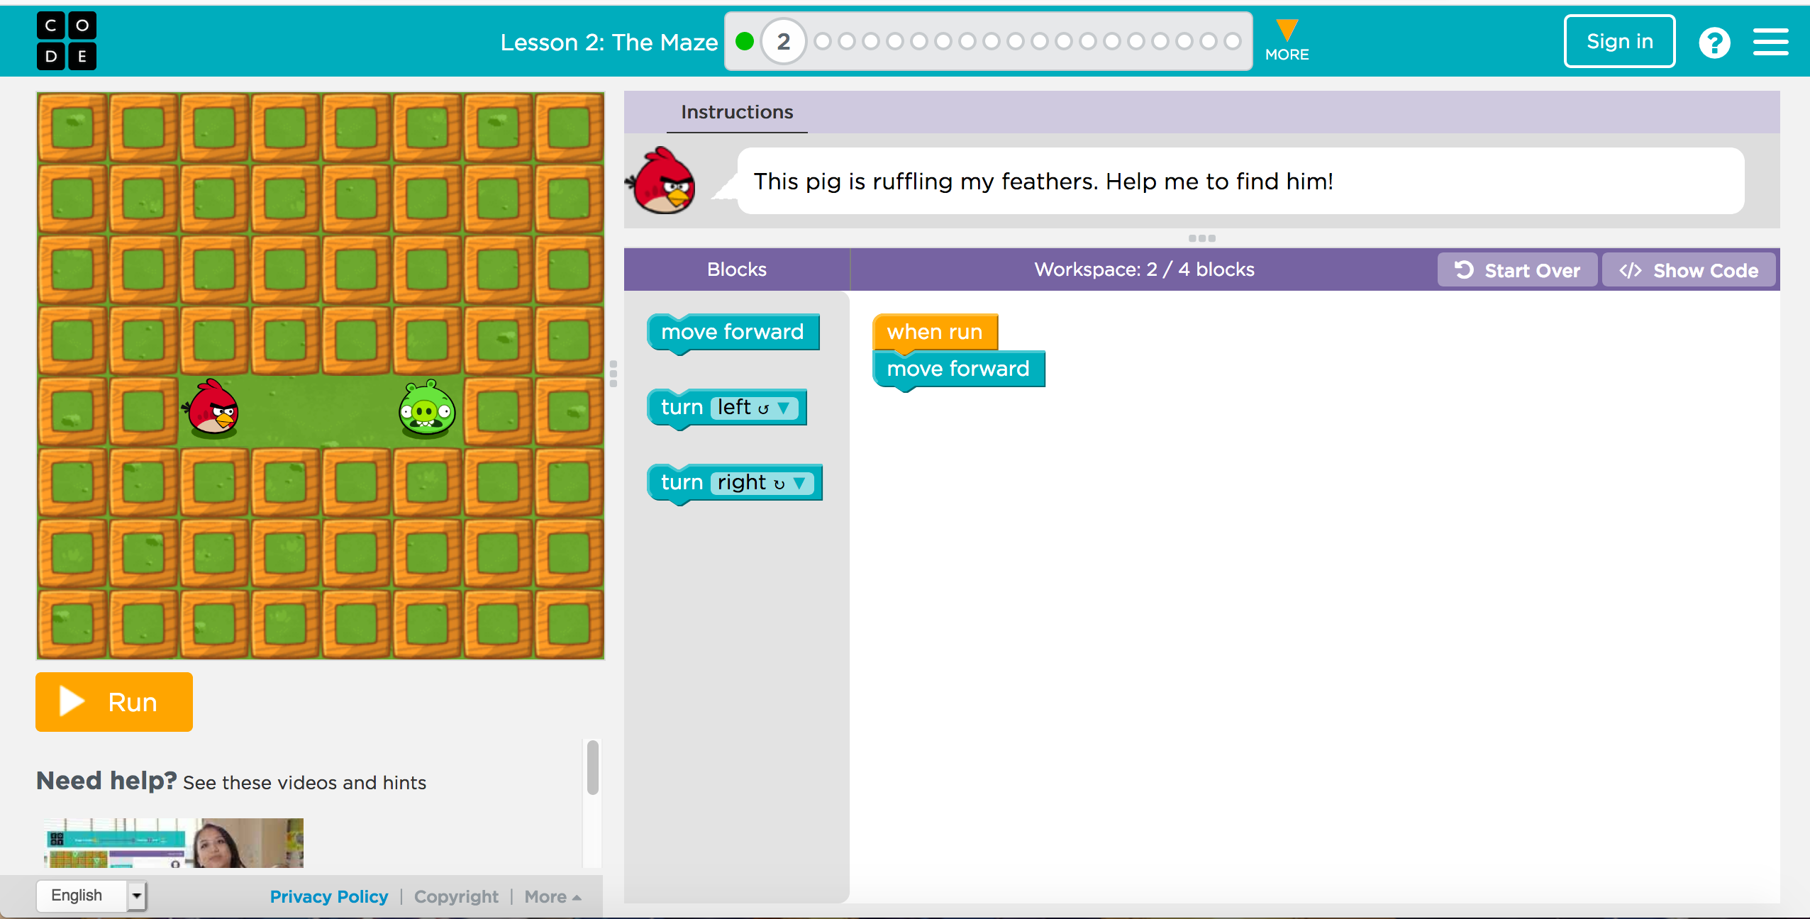Click 'See these videos and hints' text
This screenshot has height=919, width=1810.
305,783
